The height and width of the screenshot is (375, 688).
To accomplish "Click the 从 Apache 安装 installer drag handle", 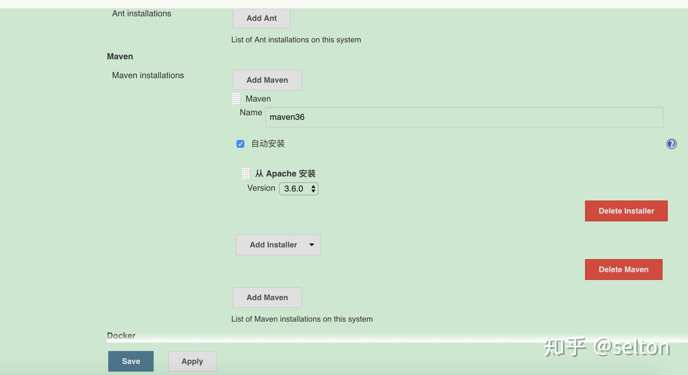I will 246,174.
